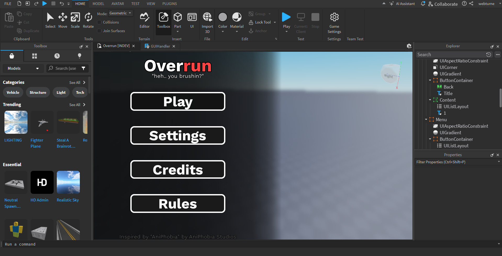502x256 pixels.
Task: Select the Scale tool
Action: click(x=75, y=20)
